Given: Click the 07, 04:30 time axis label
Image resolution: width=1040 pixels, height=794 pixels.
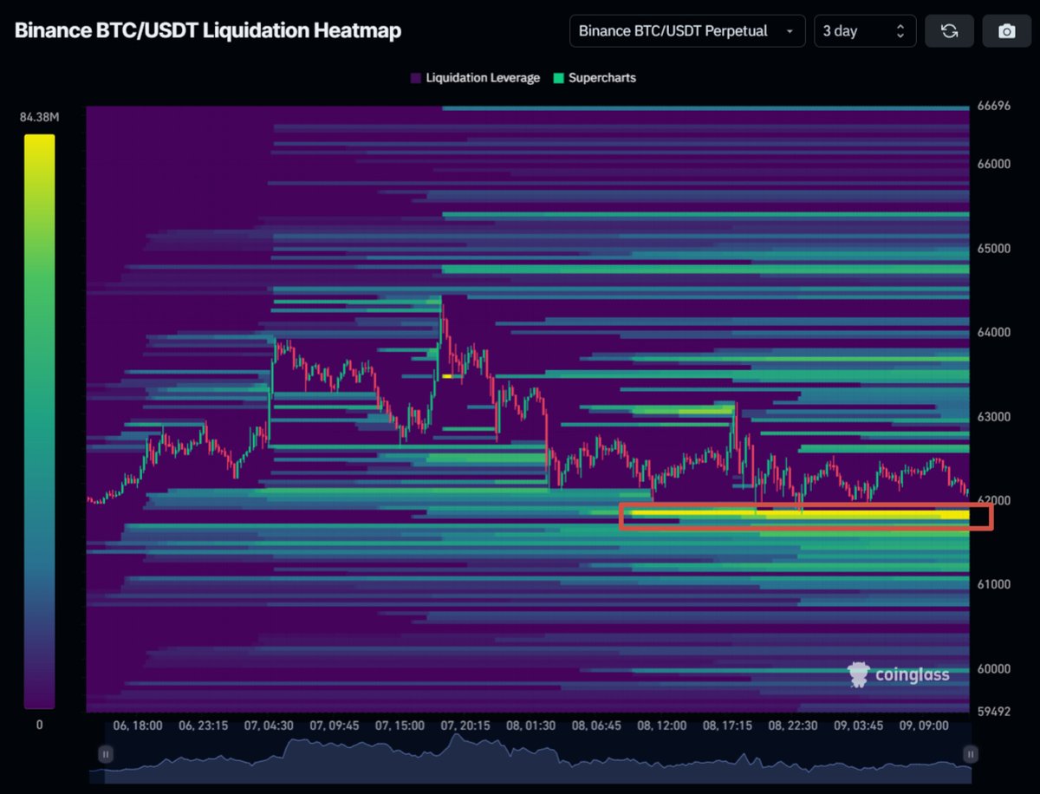Looking at the screenshot, I should click(269, 726).
